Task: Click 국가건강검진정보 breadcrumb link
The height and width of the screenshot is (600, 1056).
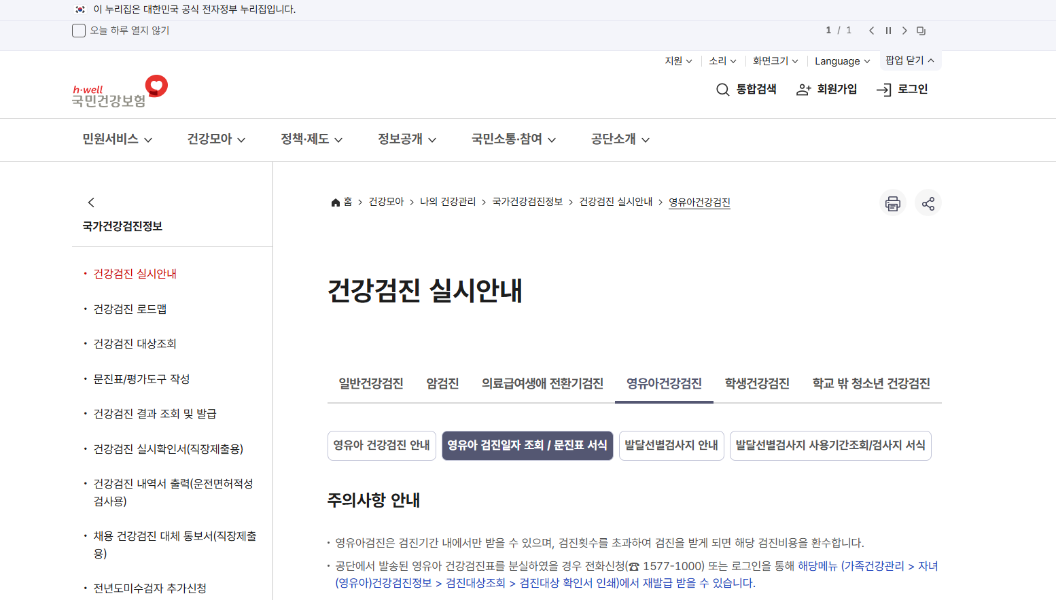Action: 527,202
